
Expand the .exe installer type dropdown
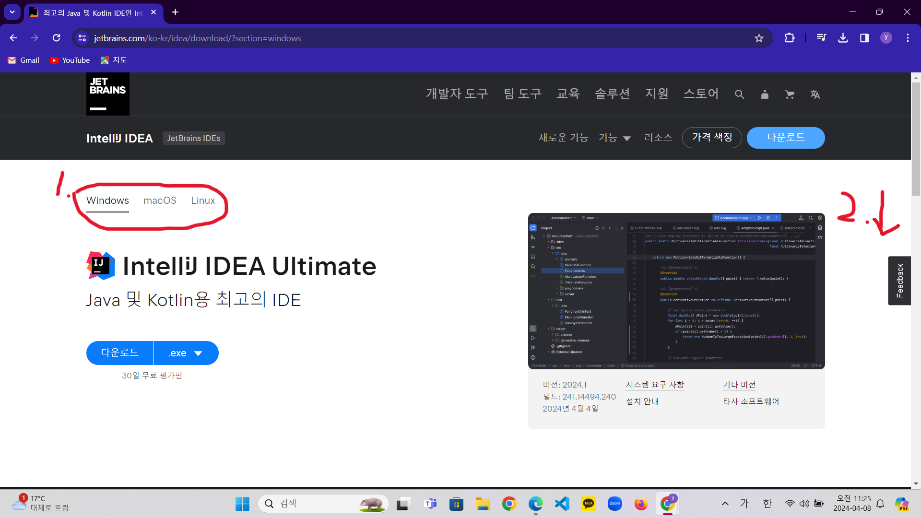[186, 353]
